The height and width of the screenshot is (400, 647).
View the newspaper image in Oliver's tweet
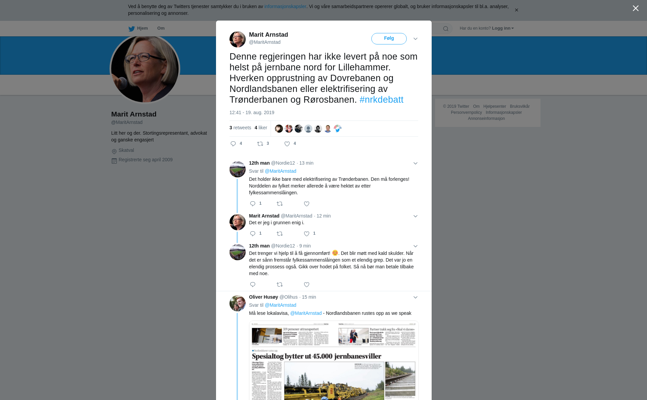tap(334, 360)
